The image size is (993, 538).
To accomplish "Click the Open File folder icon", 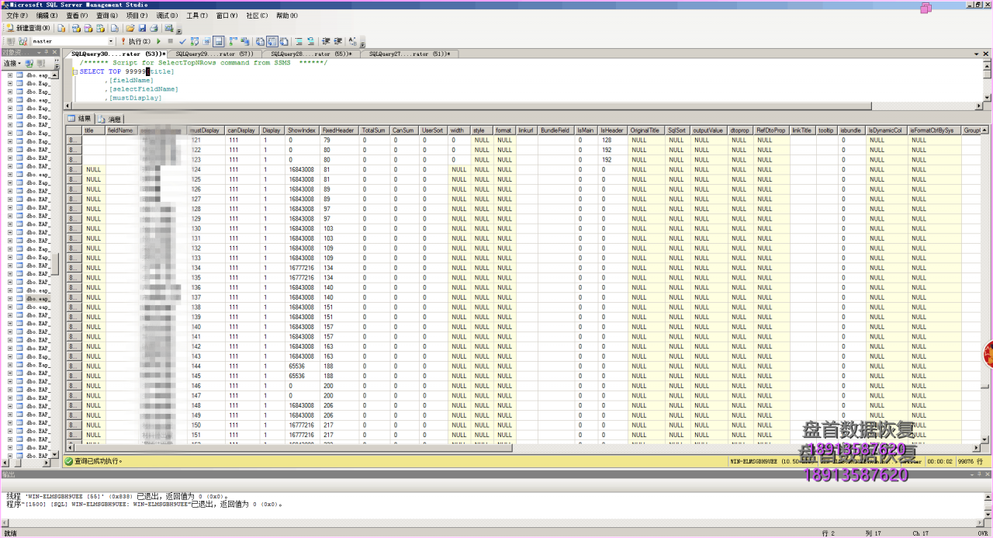I will coord(130,28).
